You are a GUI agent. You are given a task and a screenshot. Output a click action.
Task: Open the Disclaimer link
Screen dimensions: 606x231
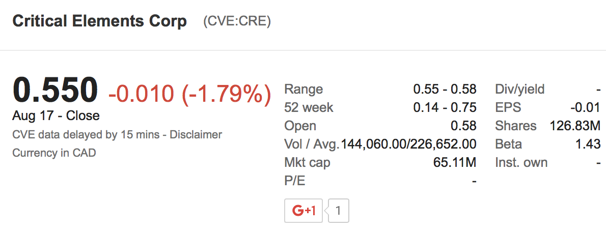196,135
